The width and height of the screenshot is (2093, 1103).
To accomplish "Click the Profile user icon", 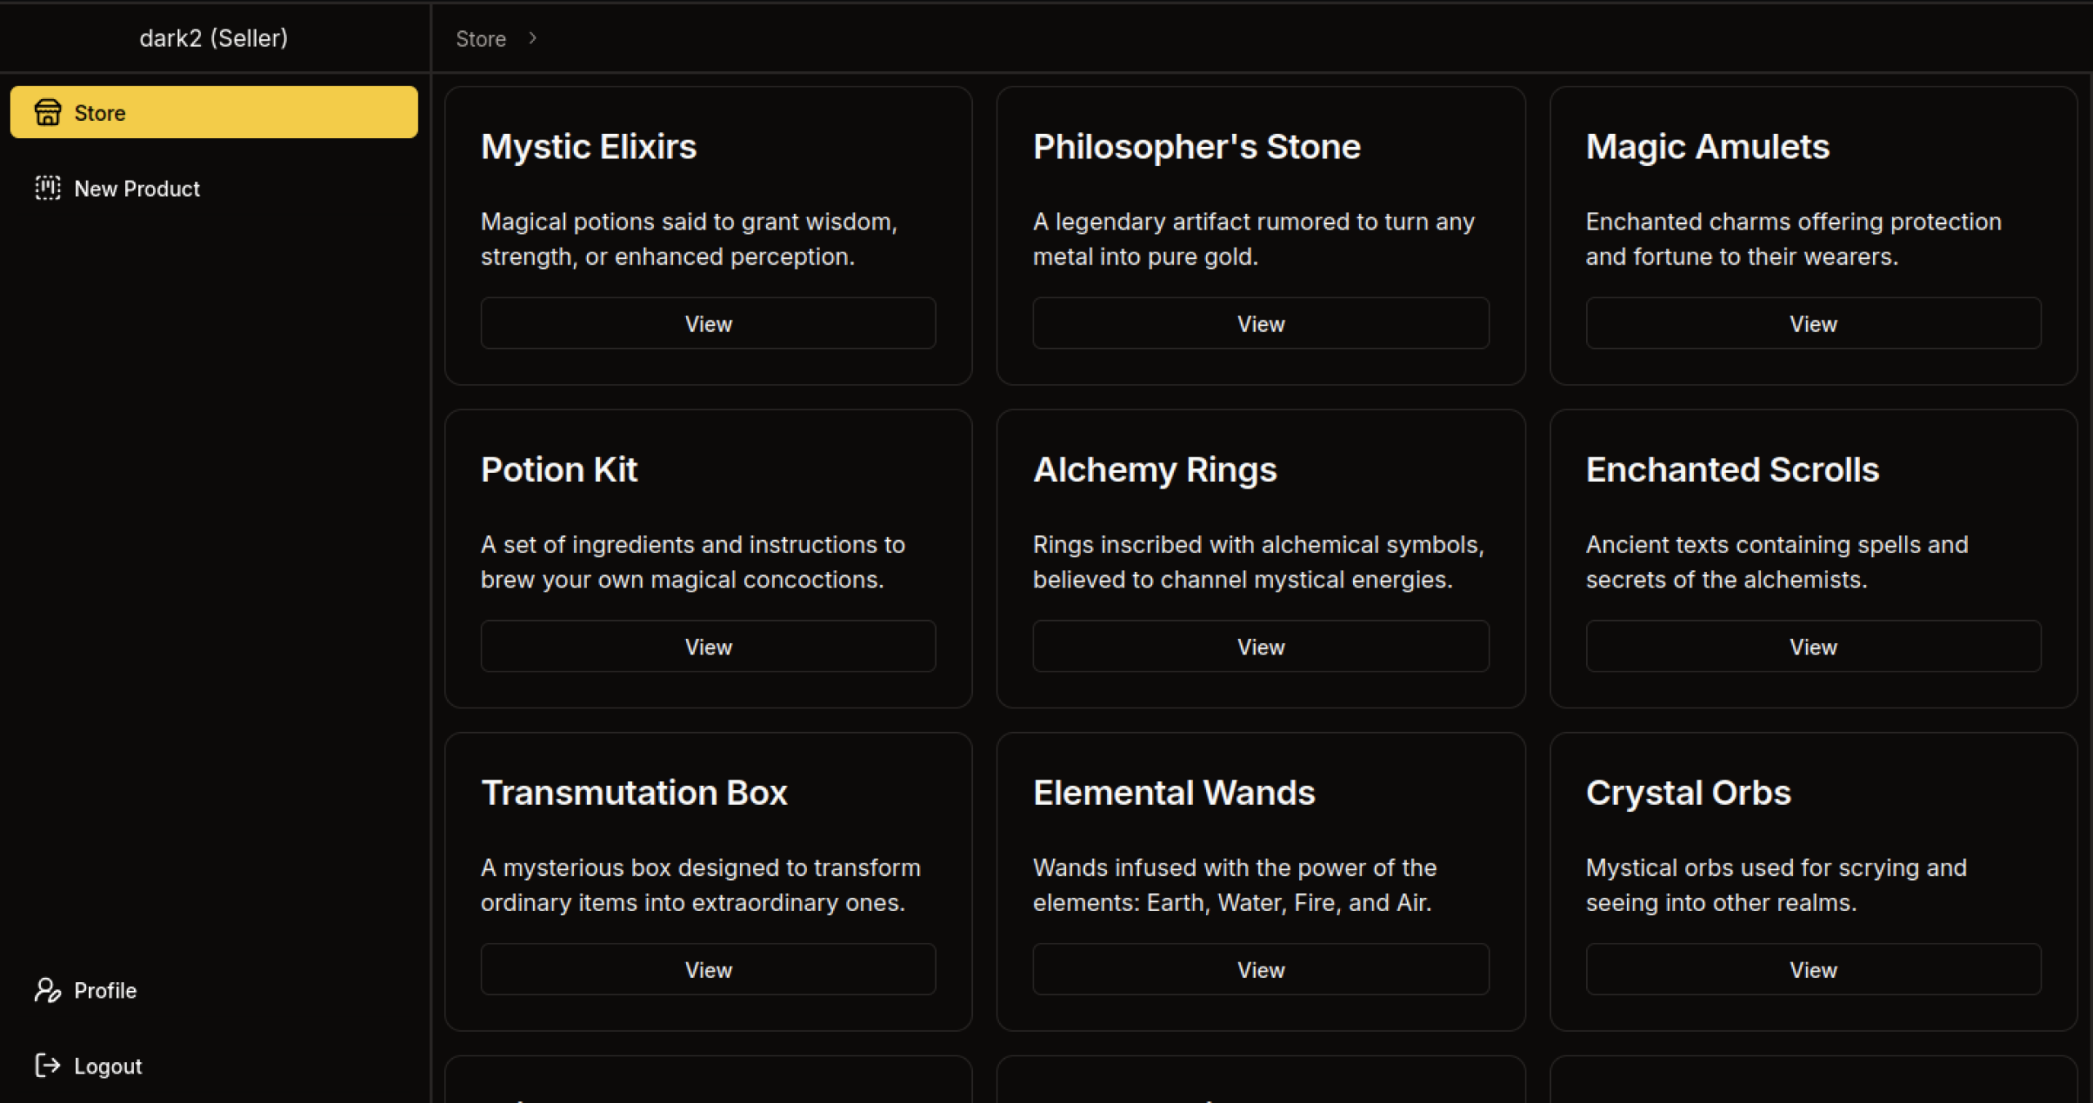I will [47, 990].
